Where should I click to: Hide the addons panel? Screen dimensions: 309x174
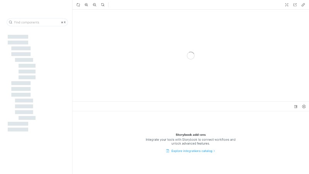[304, 107]
